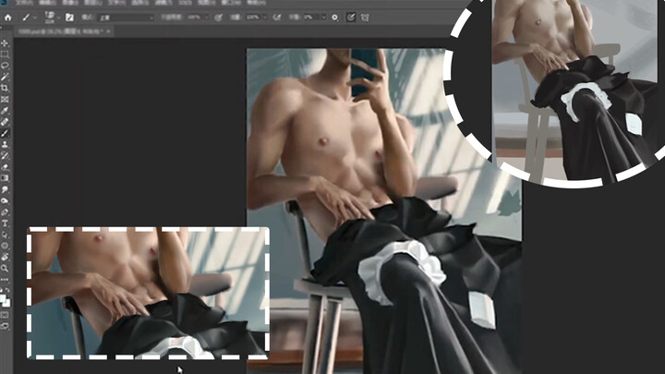This screenshot has height=374, width=665.
Task: Open the Window menu
Action: click(231, 3)
